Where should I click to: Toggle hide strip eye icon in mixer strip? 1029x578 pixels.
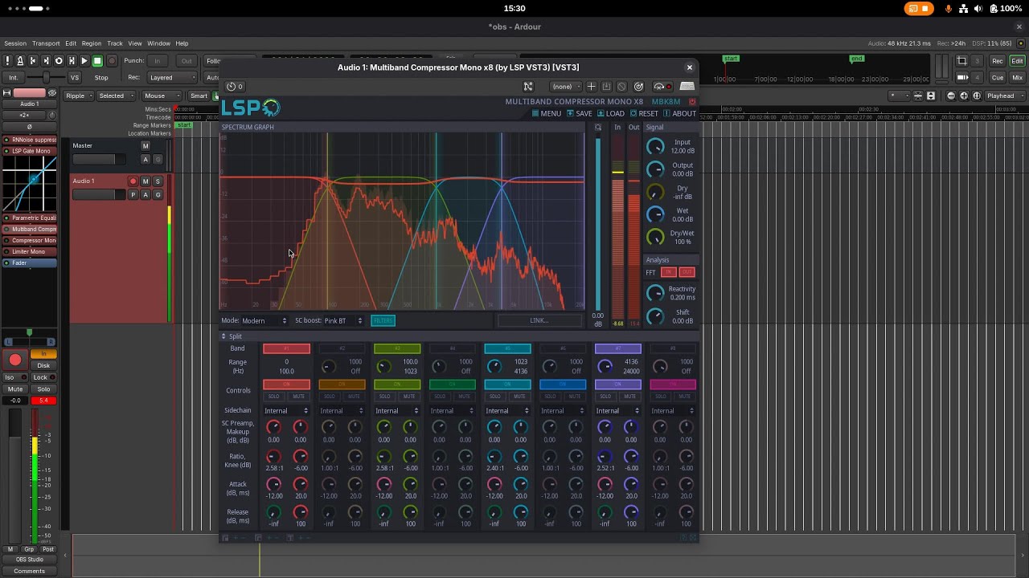52,93
